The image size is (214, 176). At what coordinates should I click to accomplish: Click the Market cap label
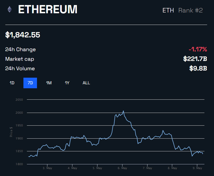click(19, 59)
